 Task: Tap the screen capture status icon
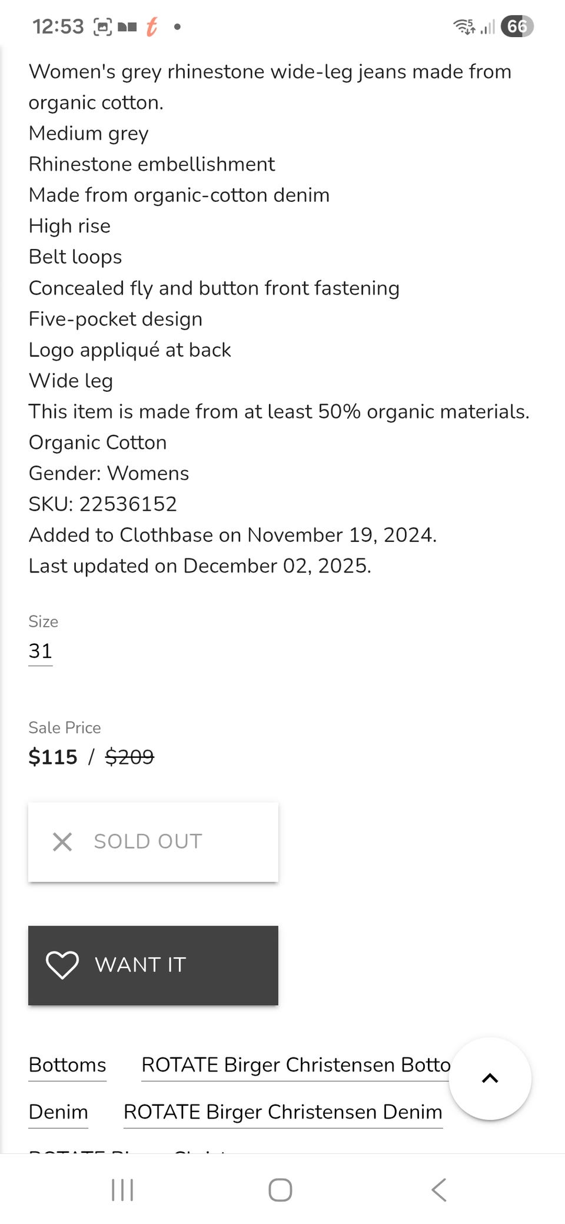coord(103,26)
